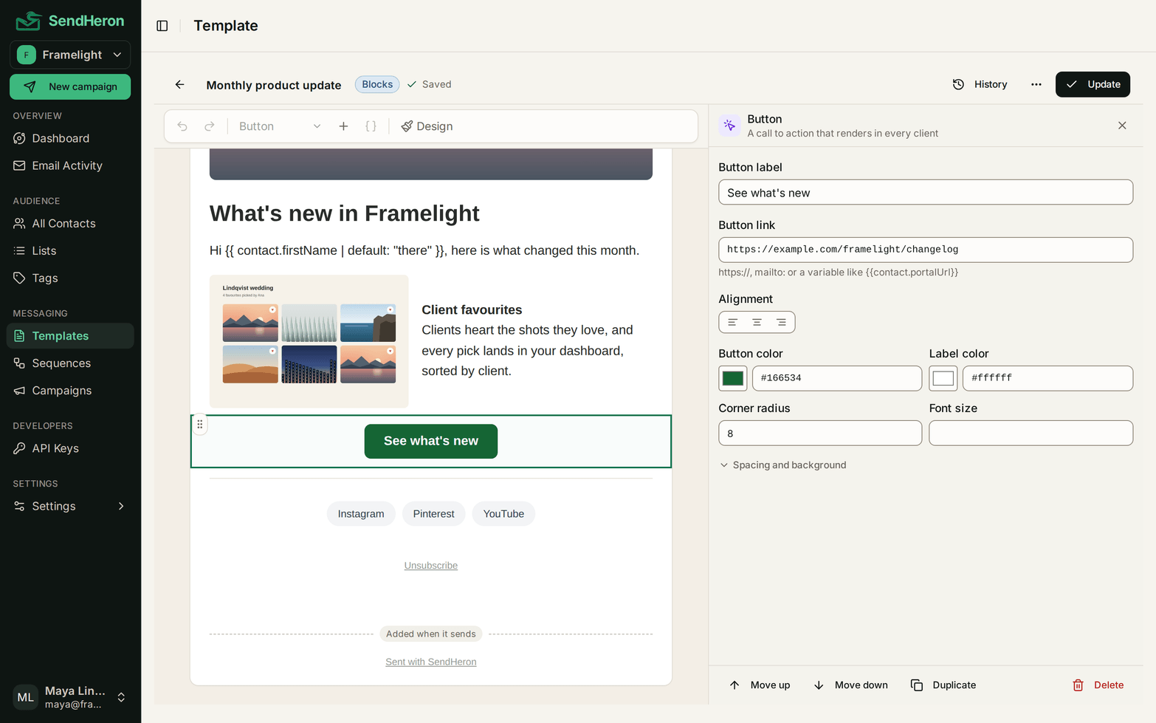The height and width of the screenshot is (723, 1156).
Task: Move the block down
Action: pyautogui.click(x=850, y=685)
